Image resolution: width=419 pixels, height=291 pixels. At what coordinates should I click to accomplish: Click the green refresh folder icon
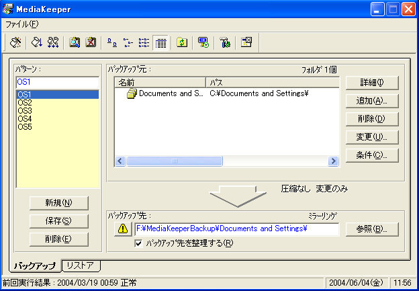[181, 42]
